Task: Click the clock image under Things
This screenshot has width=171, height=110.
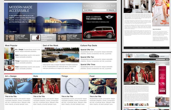Action: pos(74,86)
